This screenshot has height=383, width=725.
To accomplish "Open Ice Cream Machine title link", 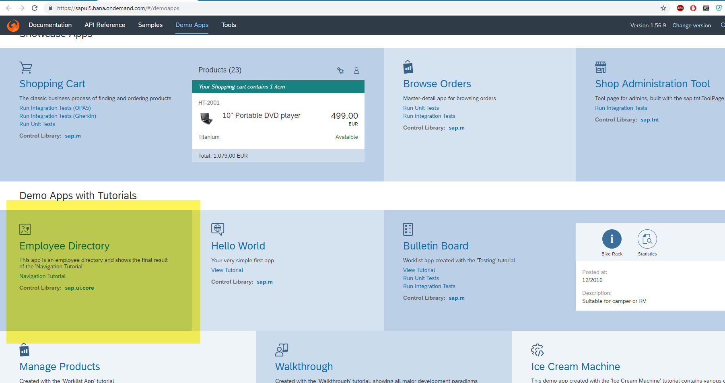I will (575, 367).
